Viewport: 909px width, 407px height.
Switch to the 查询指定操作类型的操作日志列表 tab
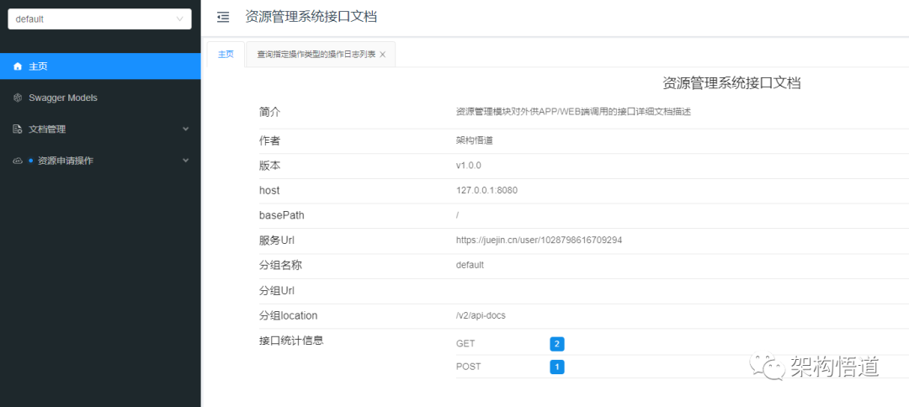pyautogui.click(x=321, y=55)
